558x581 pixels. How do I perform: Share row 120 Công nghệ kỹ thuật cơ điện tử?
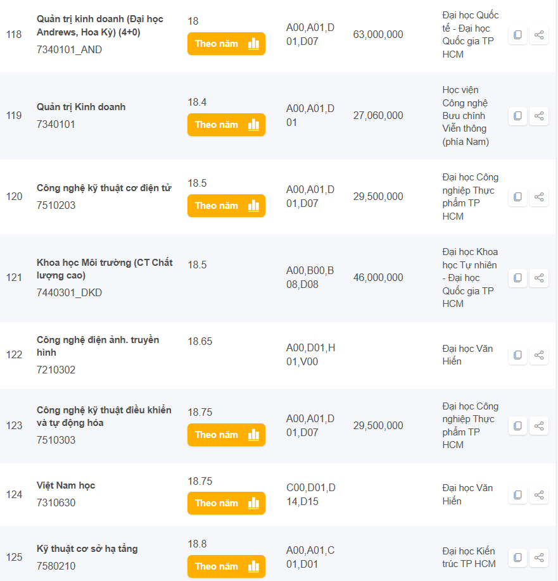(539, 197)
